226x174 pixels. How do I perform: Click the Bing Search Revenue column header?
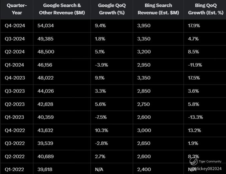point(158,9)
